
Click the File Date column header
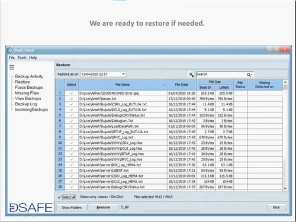point(182,85)
